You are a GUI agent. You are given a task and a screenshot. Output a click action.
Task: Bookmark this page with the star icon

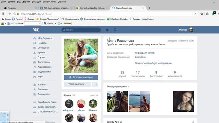tap(202, 14)
